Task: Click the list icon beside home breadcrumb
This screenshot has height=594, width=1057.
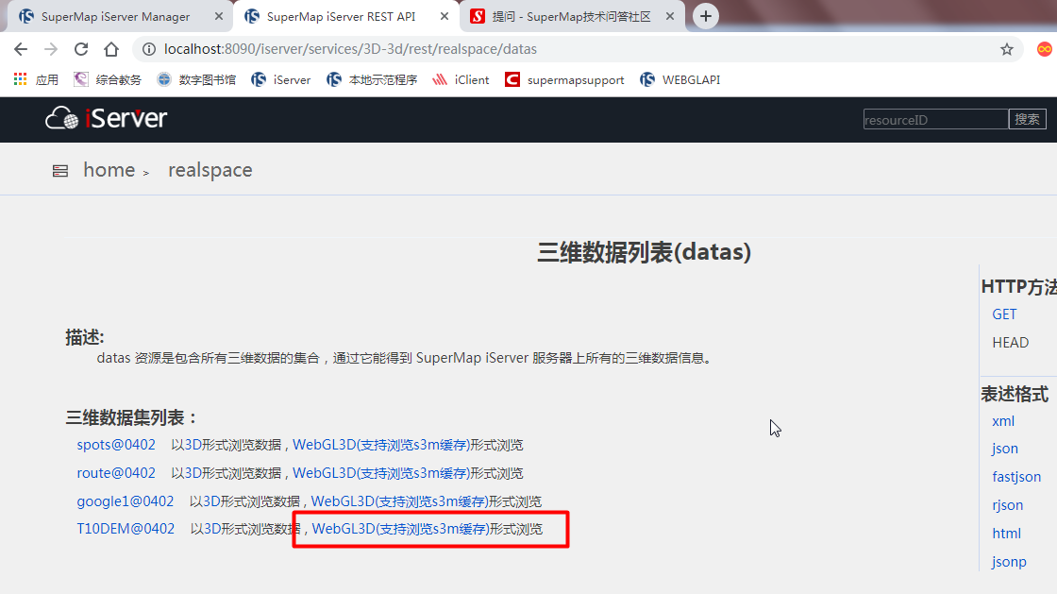Action: [60, 171]
